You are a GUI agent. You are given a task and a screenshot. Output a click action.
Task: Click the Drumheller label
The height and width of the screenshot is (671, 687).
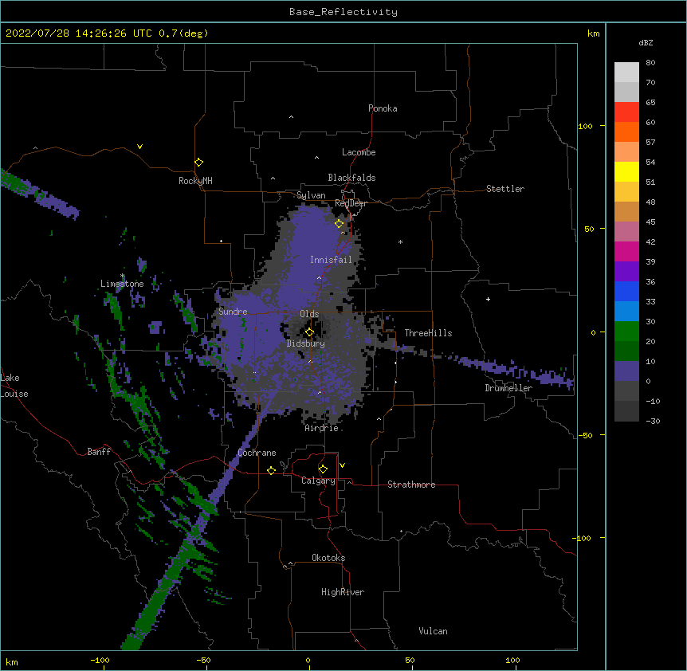coord(508,388)
